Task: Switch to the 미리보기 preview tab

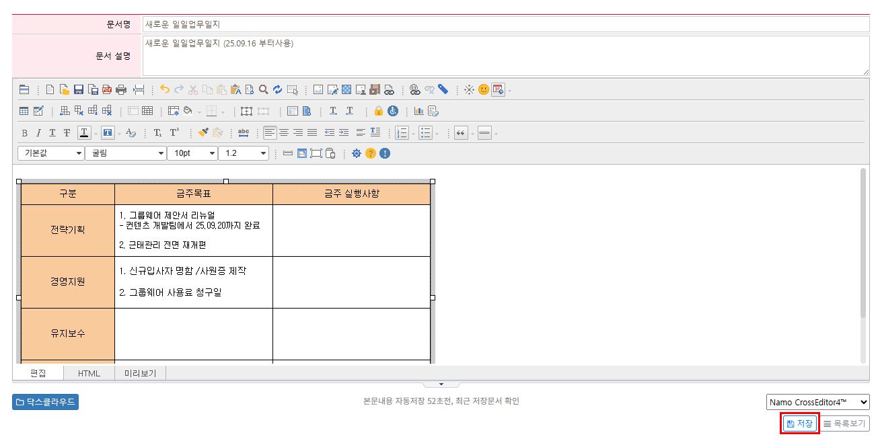Action: (140, 374)
